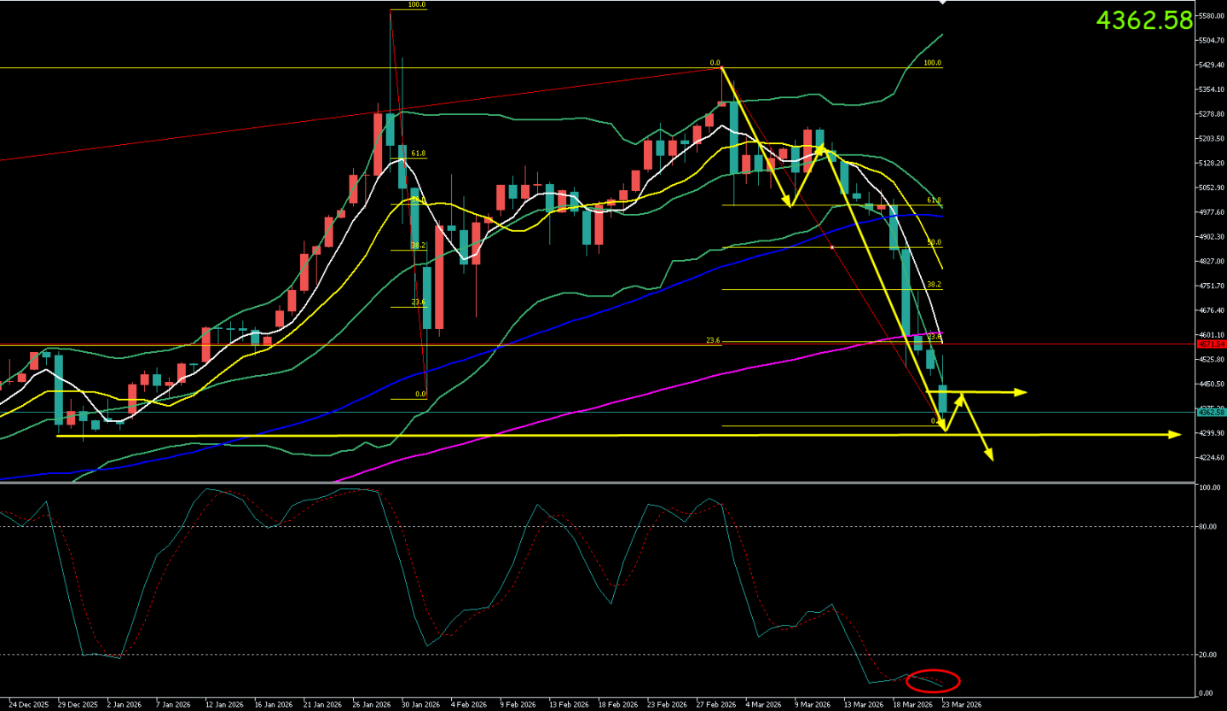Click the red ellipse on the stochastic oscillator
This screenshot has width=1227, height=711.
(933, 681)
